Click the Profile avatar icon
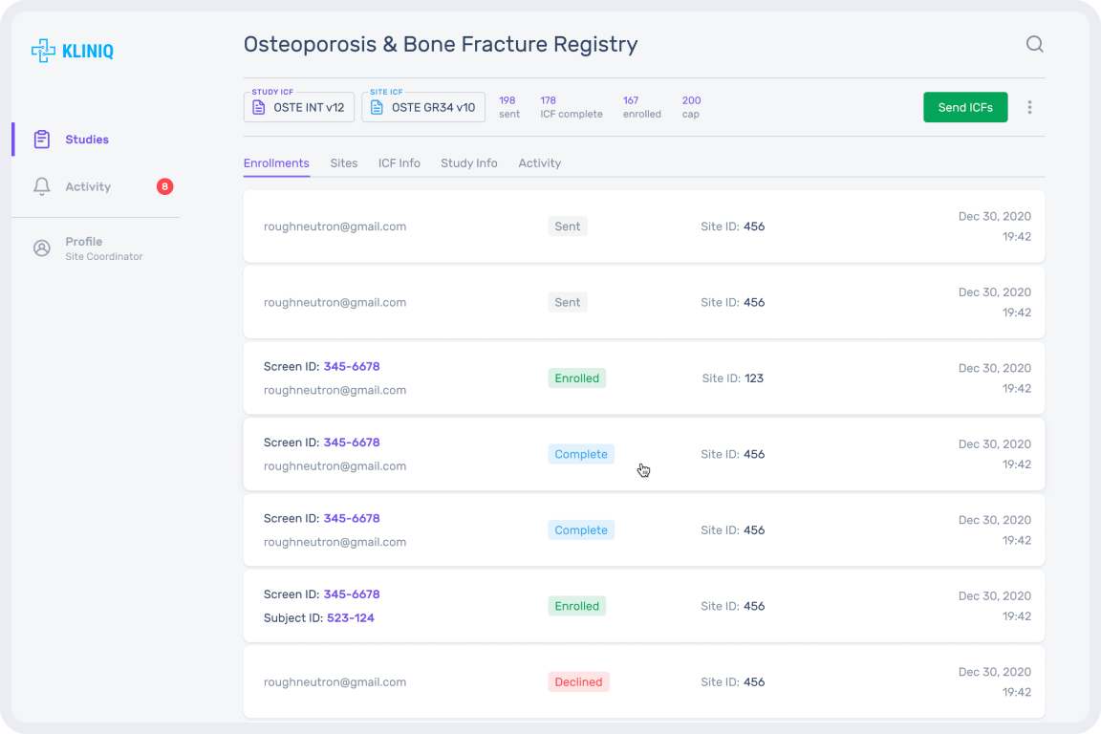Screen dimensions: 1101x734 coord(42,248)
